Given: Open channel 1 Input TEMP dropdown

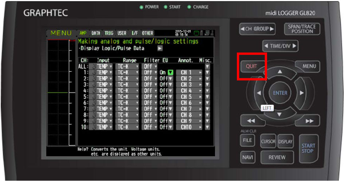Looking at the screenshot, I should pos(101,72).
